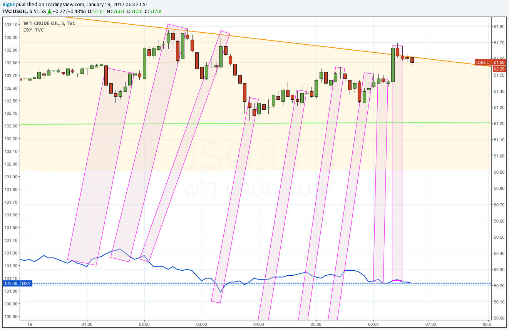509x330 pixels.
Task: Select the green horizontal support line
Action: pyautogui.click(x=256, y=123)
